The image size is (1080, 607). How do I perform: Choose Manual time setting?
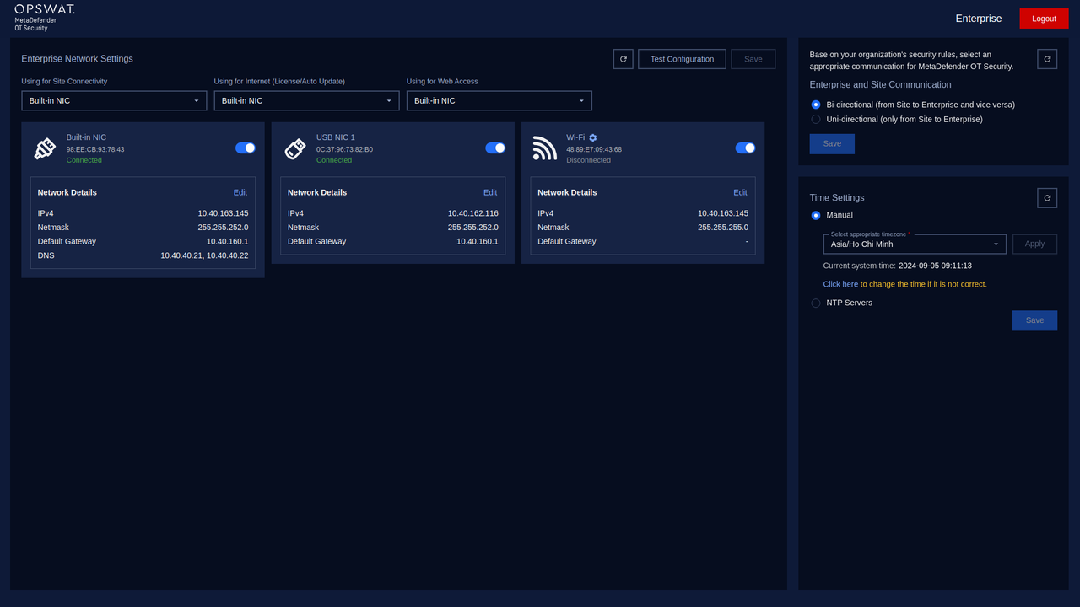(x=816, y=215)
